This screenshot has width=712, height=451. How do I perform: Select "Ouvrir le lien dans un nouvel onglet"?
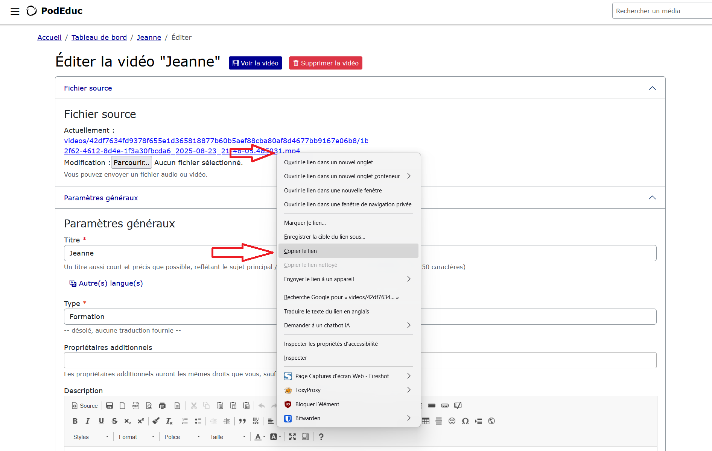point(328,162)
